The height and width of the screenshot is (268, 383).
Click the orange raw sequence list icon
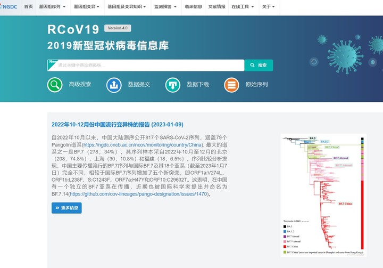point(231,85)
